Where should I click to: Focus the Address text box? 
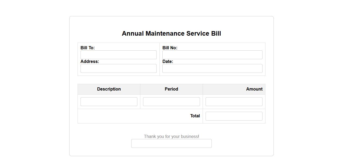coord(118,68)
